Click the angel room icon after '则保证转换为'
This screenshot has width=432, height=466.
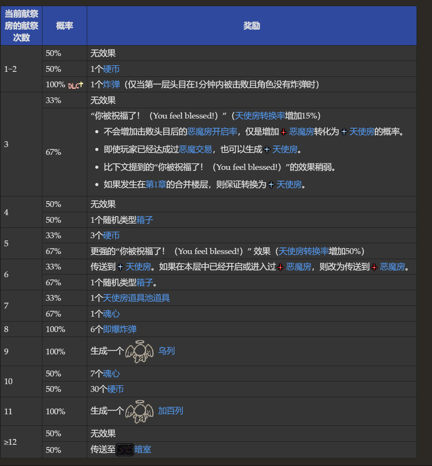click(271, 185)
